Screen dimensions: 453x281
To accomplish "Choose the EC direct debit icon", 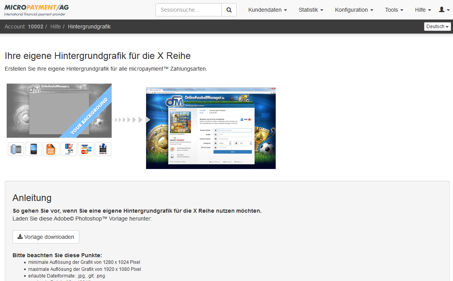I will click(x=69, y=149).
